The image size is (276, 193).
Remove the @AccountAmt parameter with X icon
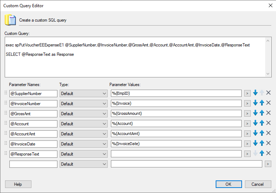tap(268, 134)
